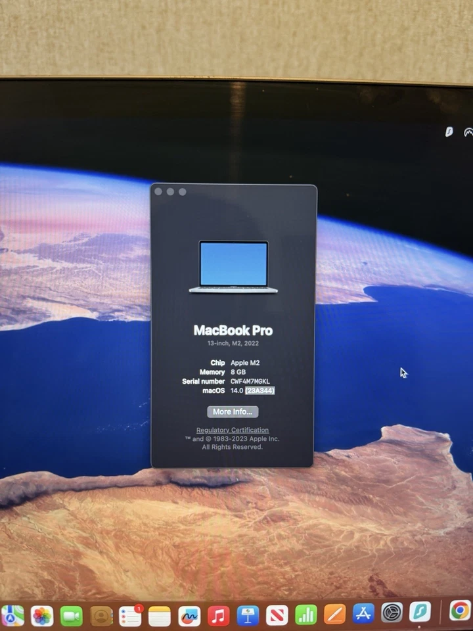Close the About This Mac window
Screen dimensions: 473x631
158,191
